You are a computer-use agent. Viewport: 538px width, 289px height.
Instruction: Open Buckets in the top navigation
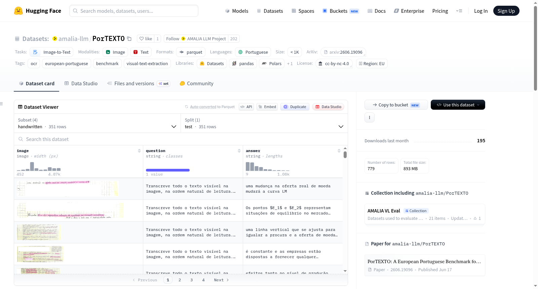[x=341, y=11]
